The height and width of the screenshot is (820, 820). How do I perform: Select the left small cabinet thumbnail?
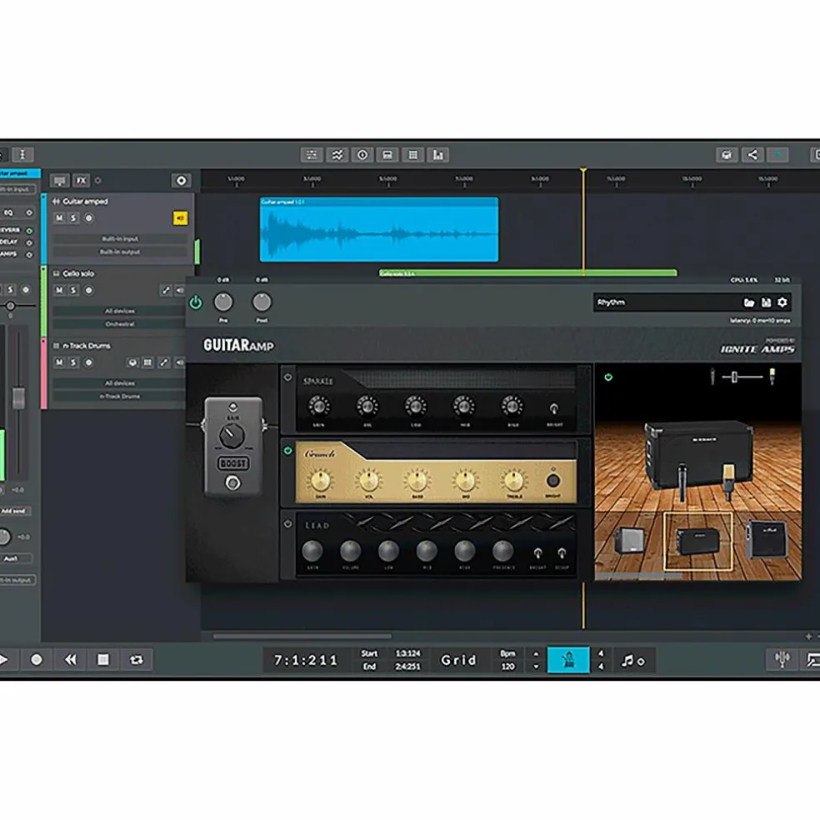coord(628,540)
